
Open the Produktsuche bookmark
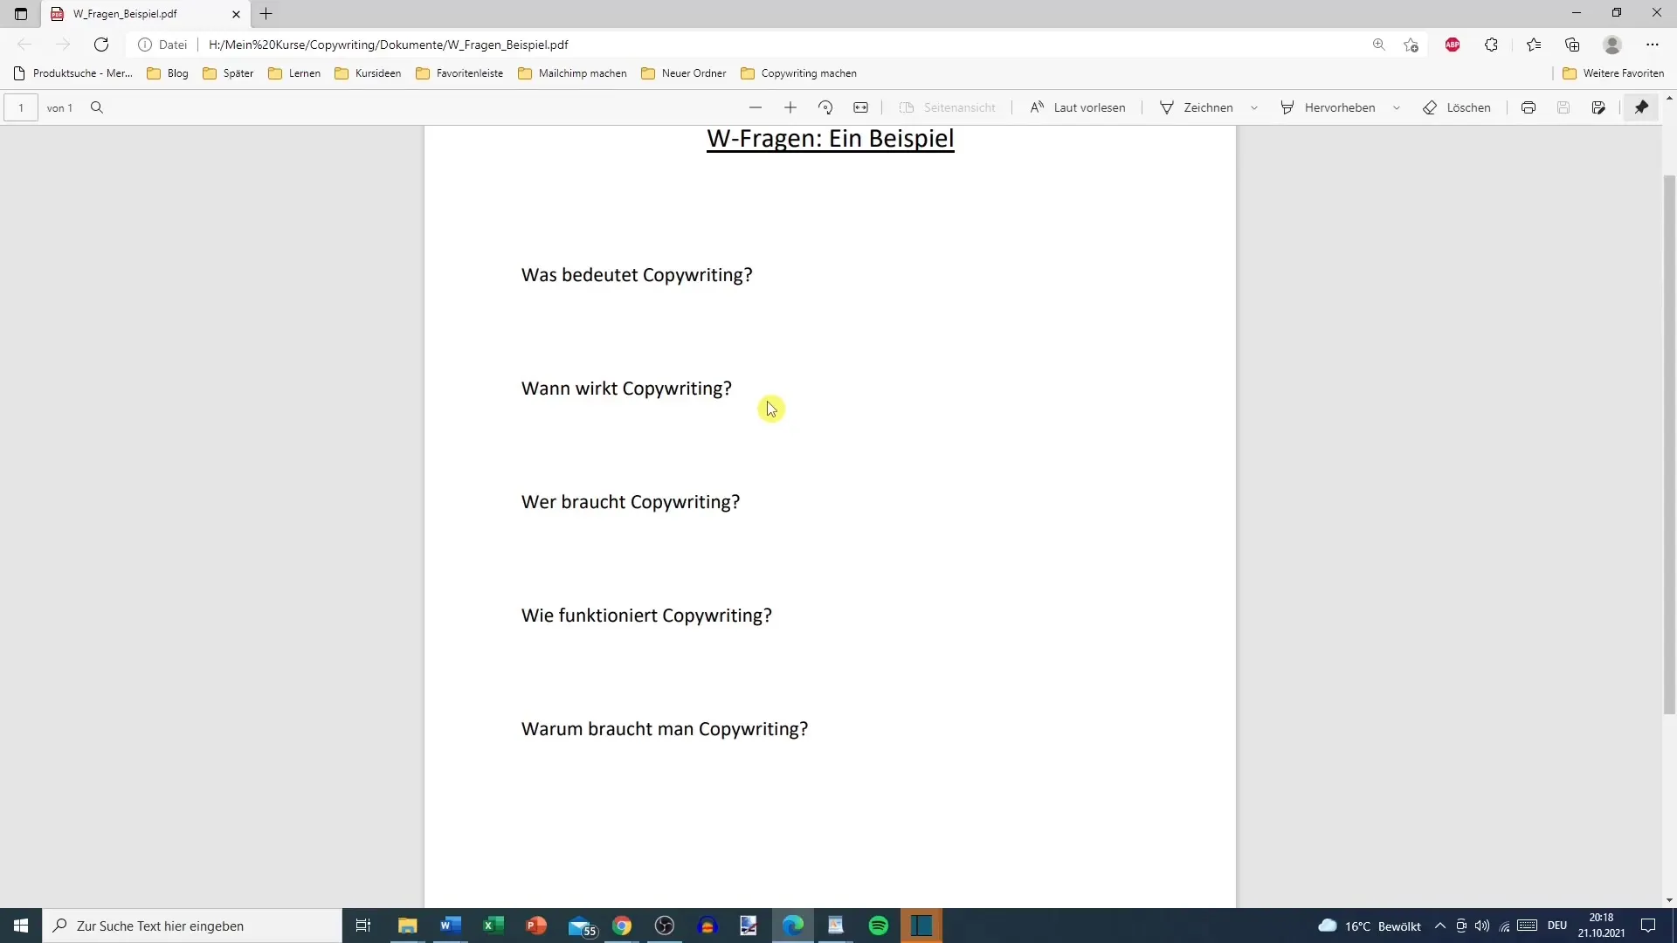coord(73,73)
